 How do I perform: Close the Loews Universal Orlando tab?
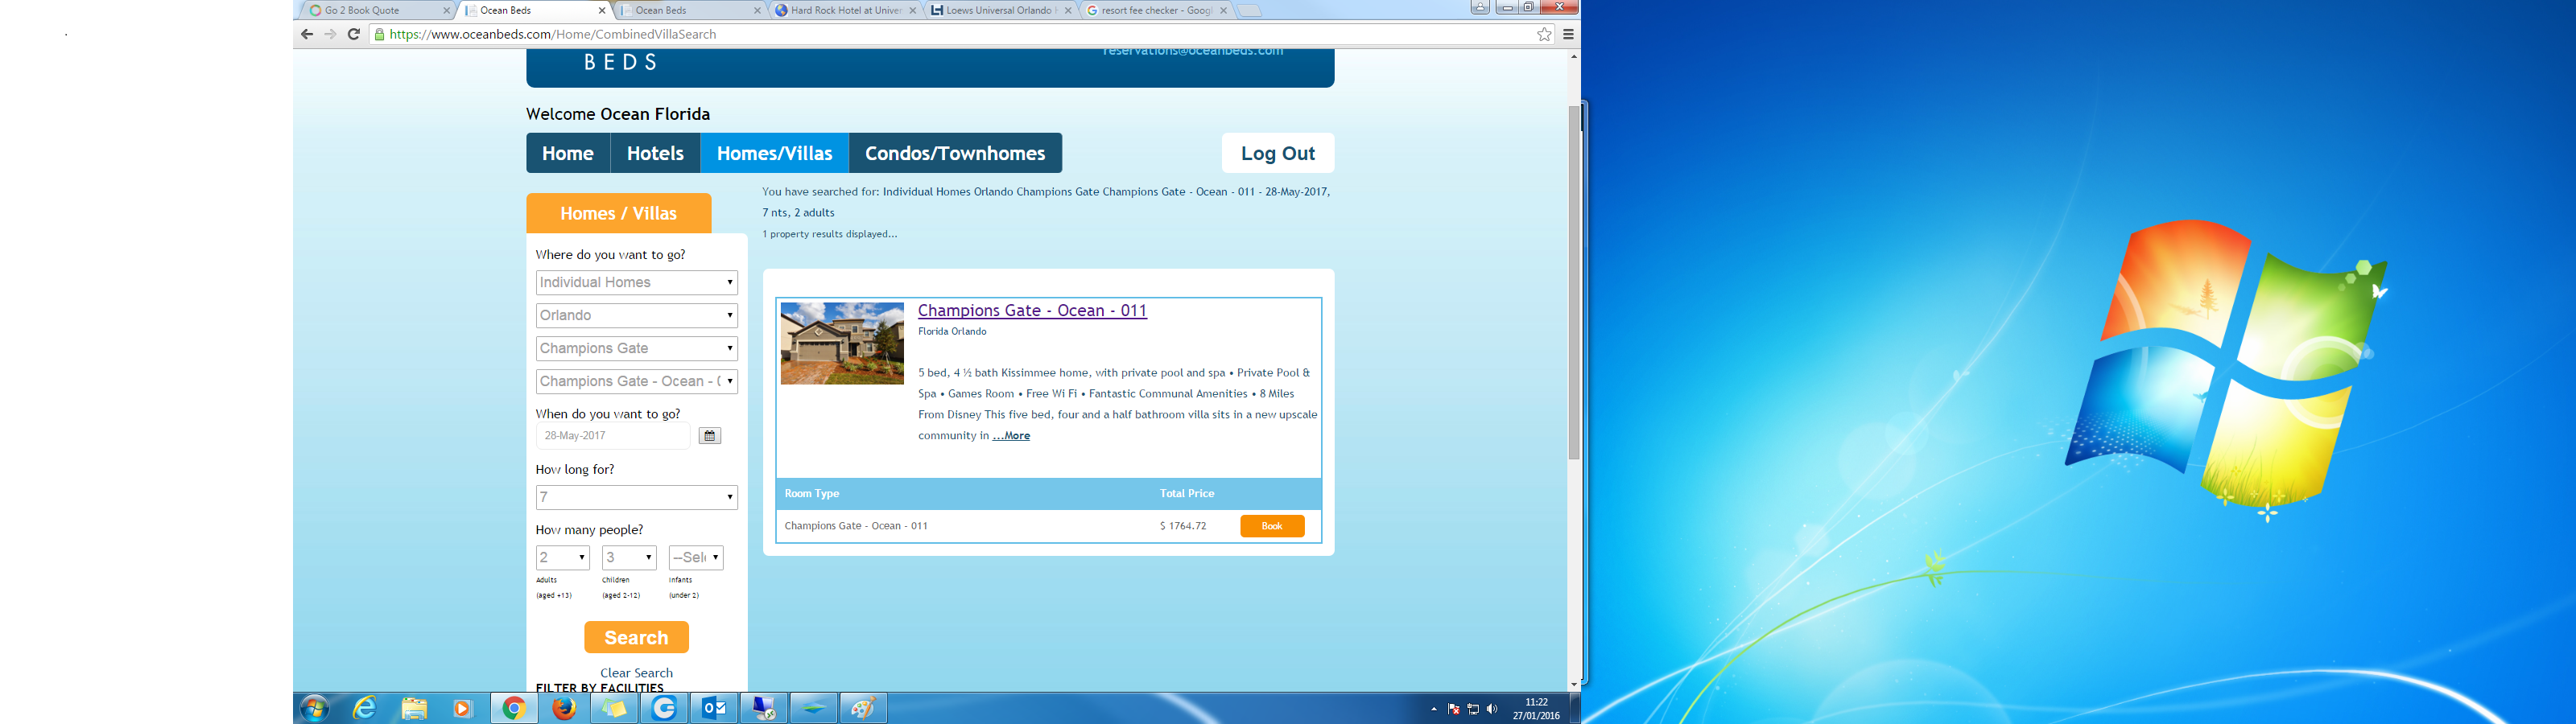(1068, 11)
